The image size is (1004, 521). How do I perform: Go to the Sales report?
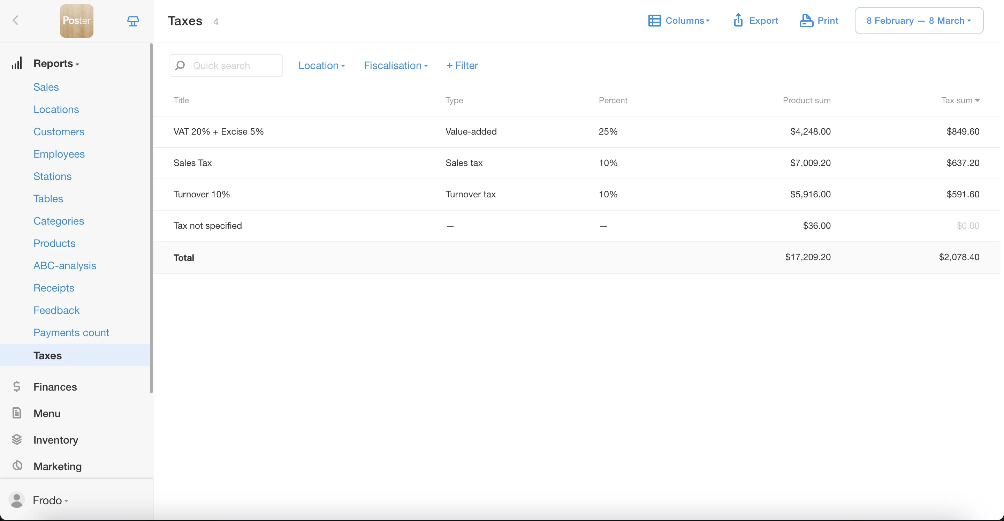(x=46, y=87)
